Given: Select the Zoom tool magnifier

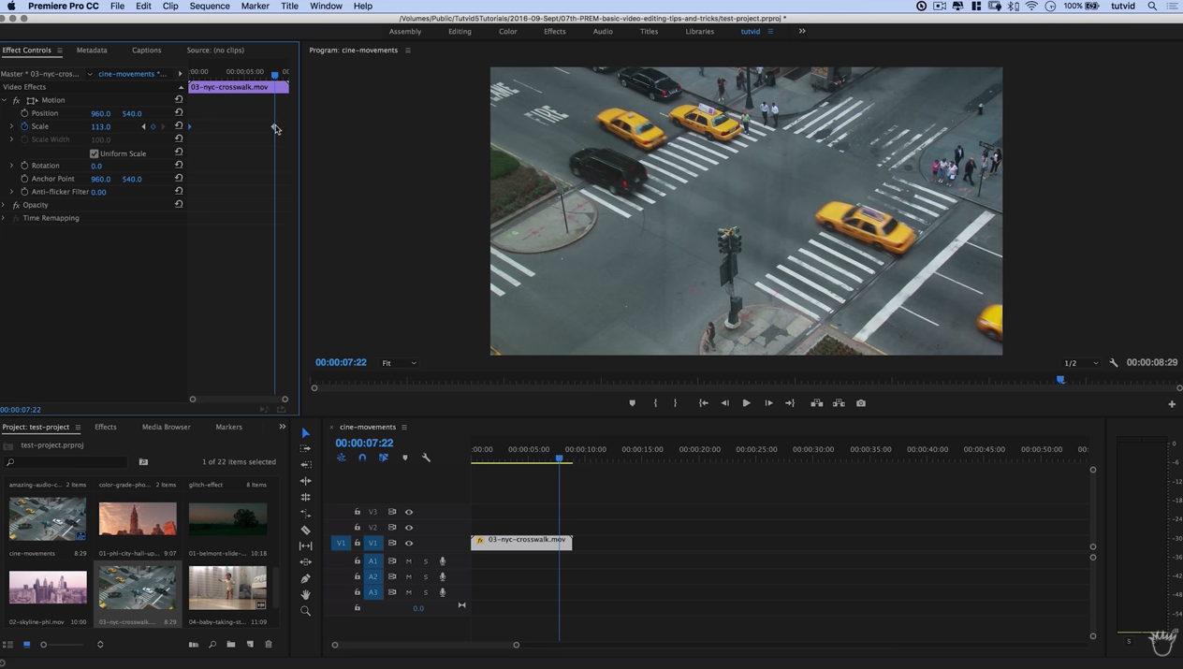Looking at the screenshot, I should point(305,610).
